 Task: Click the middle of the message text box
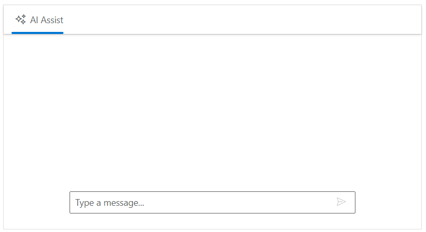(x=212, y=203)
